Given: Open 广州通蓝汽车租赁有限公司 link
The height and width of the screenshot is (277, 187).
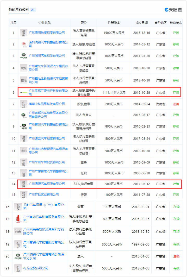Looking at the screenshot, I should click(x=47, y=138).
